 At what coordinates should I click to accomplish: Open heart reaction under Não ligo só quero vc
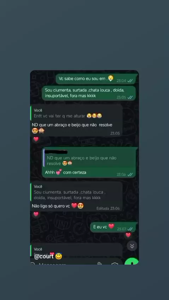pos(36,214)
